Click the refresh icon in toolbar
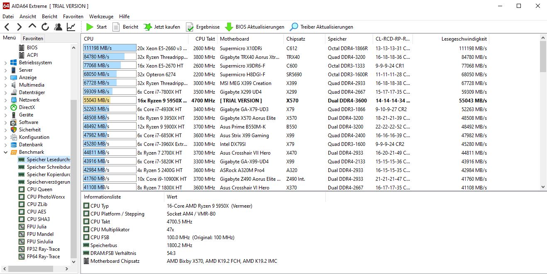 45,27
